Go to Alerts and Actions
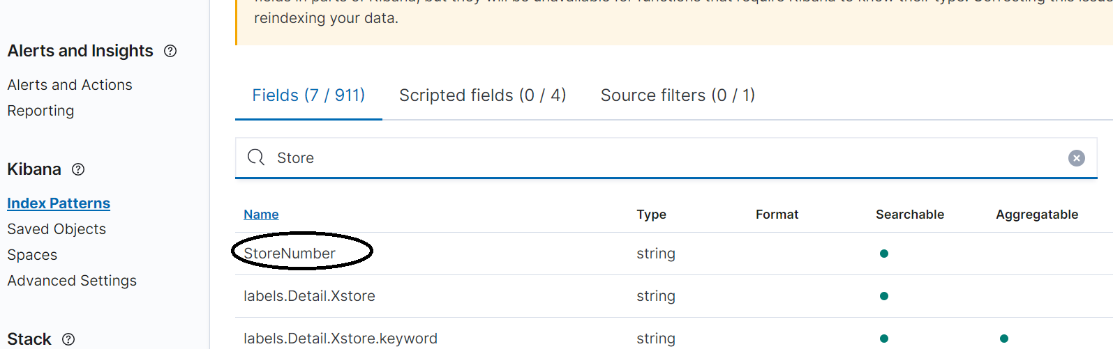 [x=70, y=85]
